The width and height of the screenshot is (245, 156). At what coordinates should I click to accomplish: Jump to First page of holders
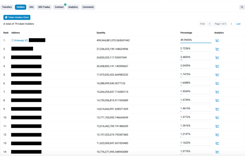pos(202,24)
